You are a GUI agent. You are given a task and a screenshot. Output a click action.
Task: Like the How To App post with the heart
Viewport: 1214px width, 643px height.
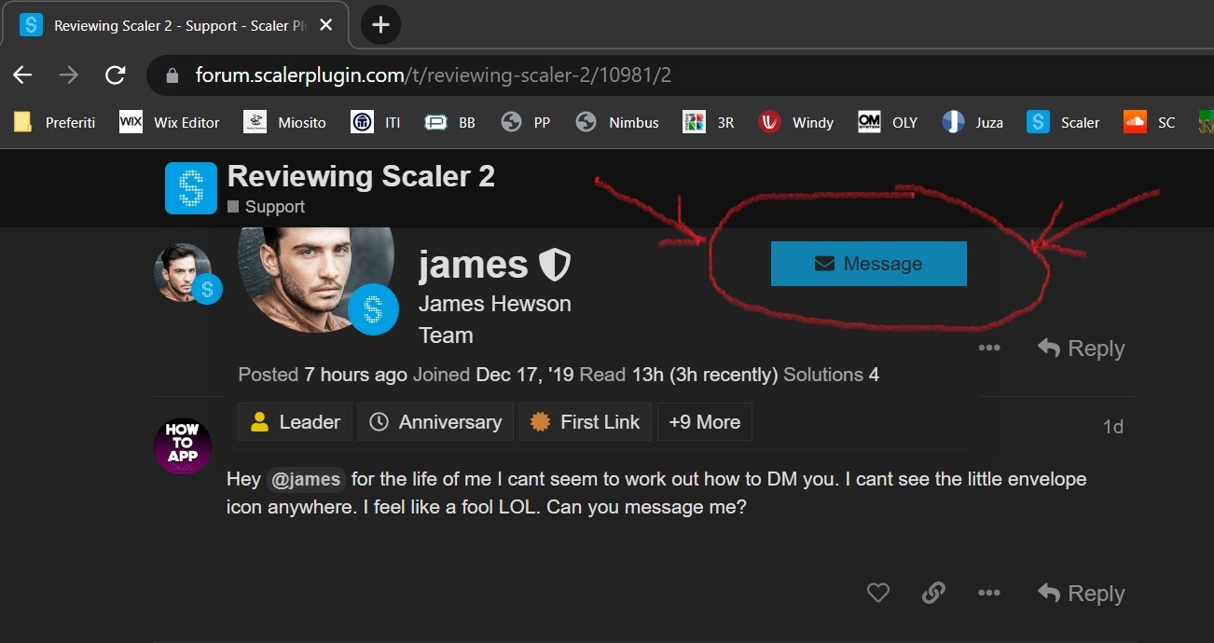coord(878,593)
